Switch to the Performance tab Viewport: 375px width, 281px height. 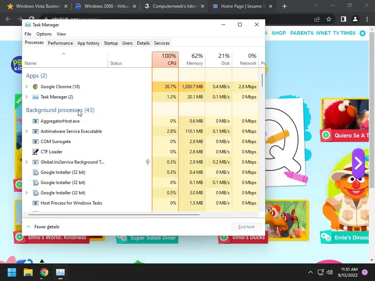pyautogui.click(x=60, y=43)
